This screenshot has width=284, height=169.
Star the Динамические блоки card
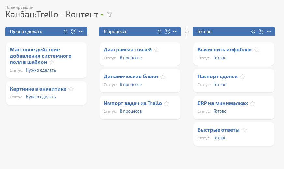point(163,77)
